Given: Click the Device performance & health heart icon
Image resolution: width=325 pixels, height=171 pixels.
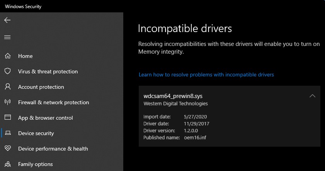Looking at the screenshot, I should point(7,149).
